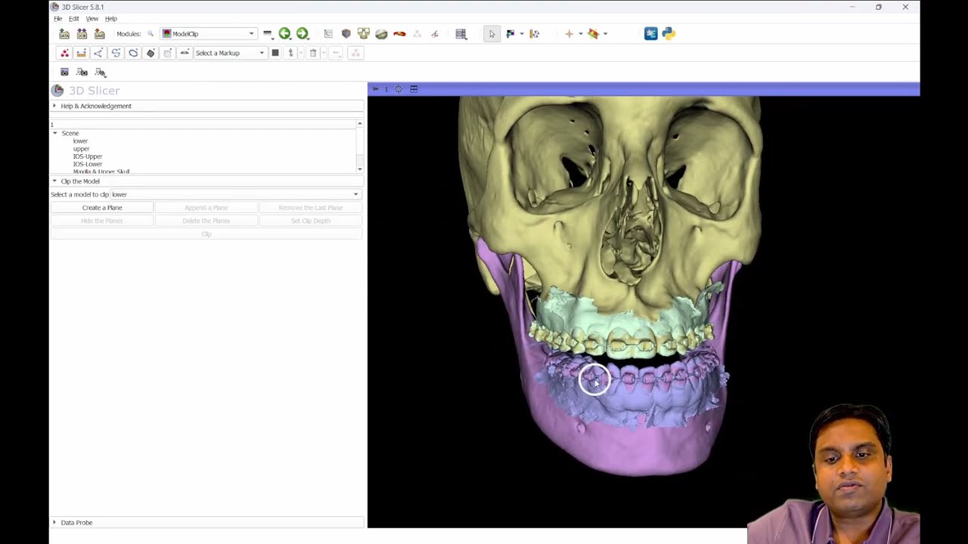This screenshot has height=544, width=968.
Task: Click the markup color swatch
Action: pyautogui.click(x=275, y=53)
